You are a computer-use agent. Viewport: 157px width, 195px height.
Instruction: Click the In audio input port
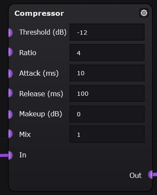click(x=11, y=155)
